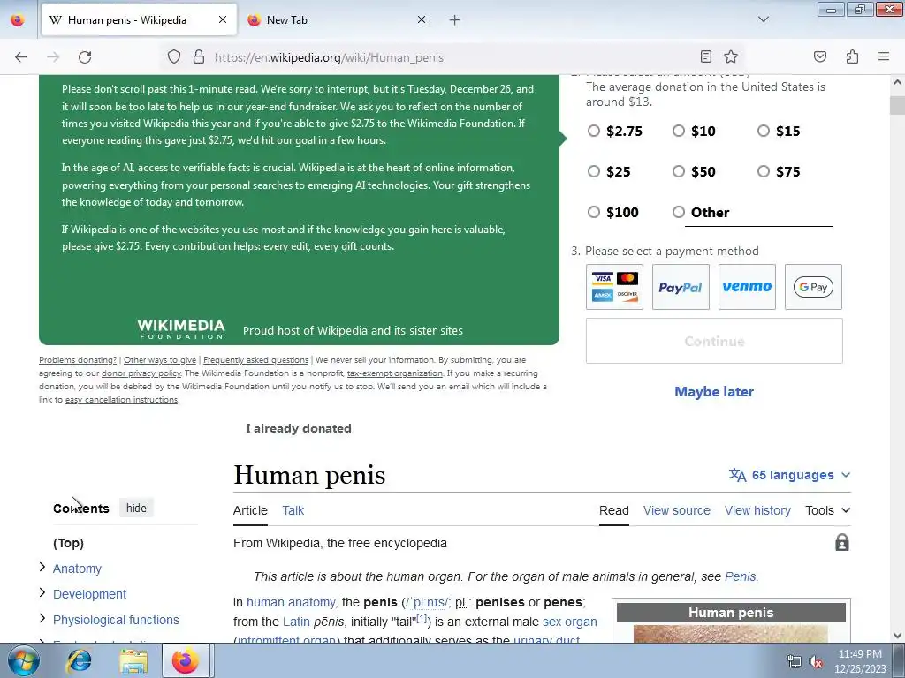Select the $50 donation amount
This screenshot has height=678, width=905.
pos(679,171)
